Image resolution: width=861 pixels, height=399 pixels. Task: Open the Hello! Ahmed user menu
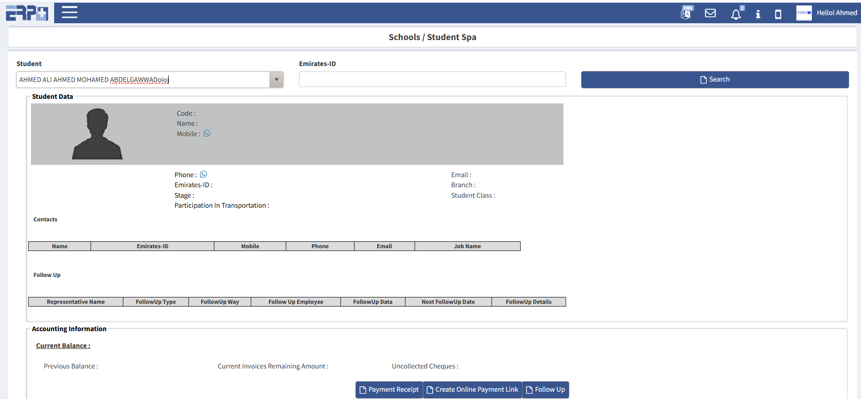pos(836,13)
